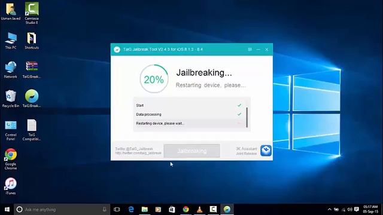Screen dimensions: 383x215
Task: Open the TaiG window menu icon
Action: (250, 49)
